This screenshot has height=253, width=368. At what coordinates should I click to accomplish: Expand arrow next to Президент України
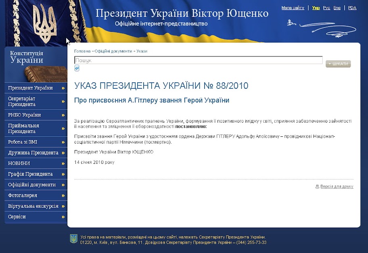pyautogui.click(x=63, y=88)
